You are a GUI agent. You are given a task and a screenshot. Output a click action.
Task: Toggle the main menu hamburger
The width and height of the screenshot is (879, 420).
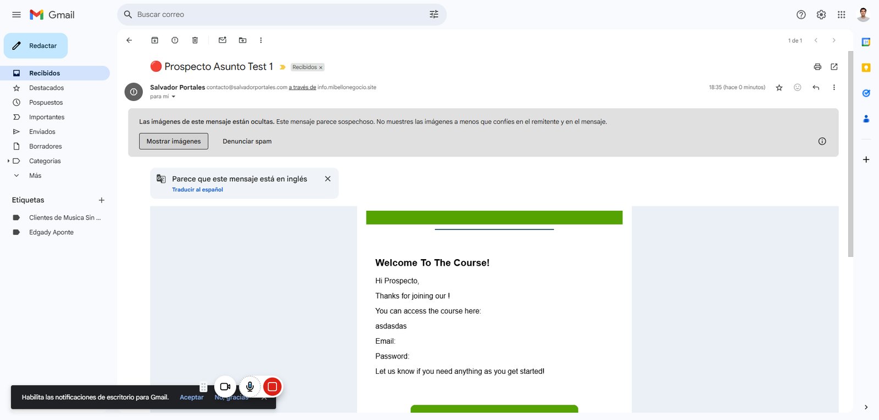point(16,15)
